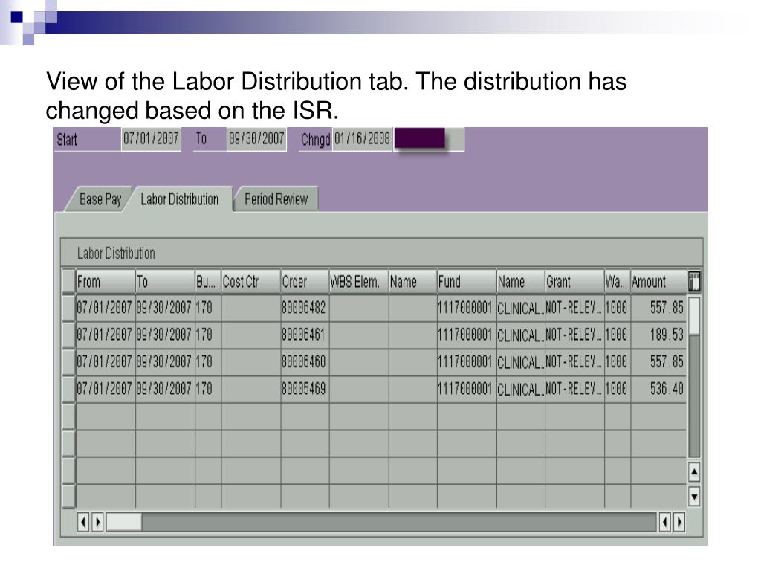The width and height of the screenshot is (761, 571).
Task: Click order cell 80006460
Action: [x=305, y=362]
